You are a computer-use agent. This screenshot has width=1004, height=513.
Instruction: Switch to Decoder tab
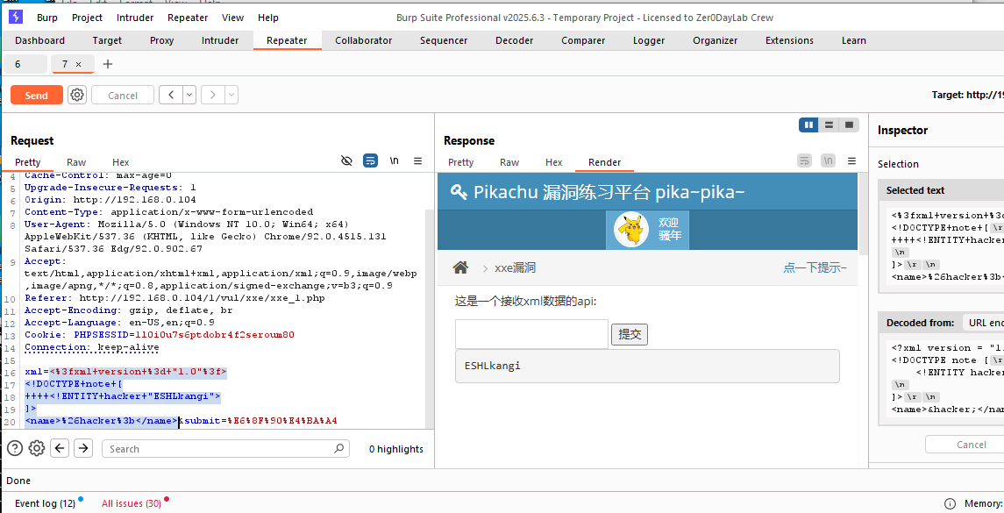click(514, 40)
